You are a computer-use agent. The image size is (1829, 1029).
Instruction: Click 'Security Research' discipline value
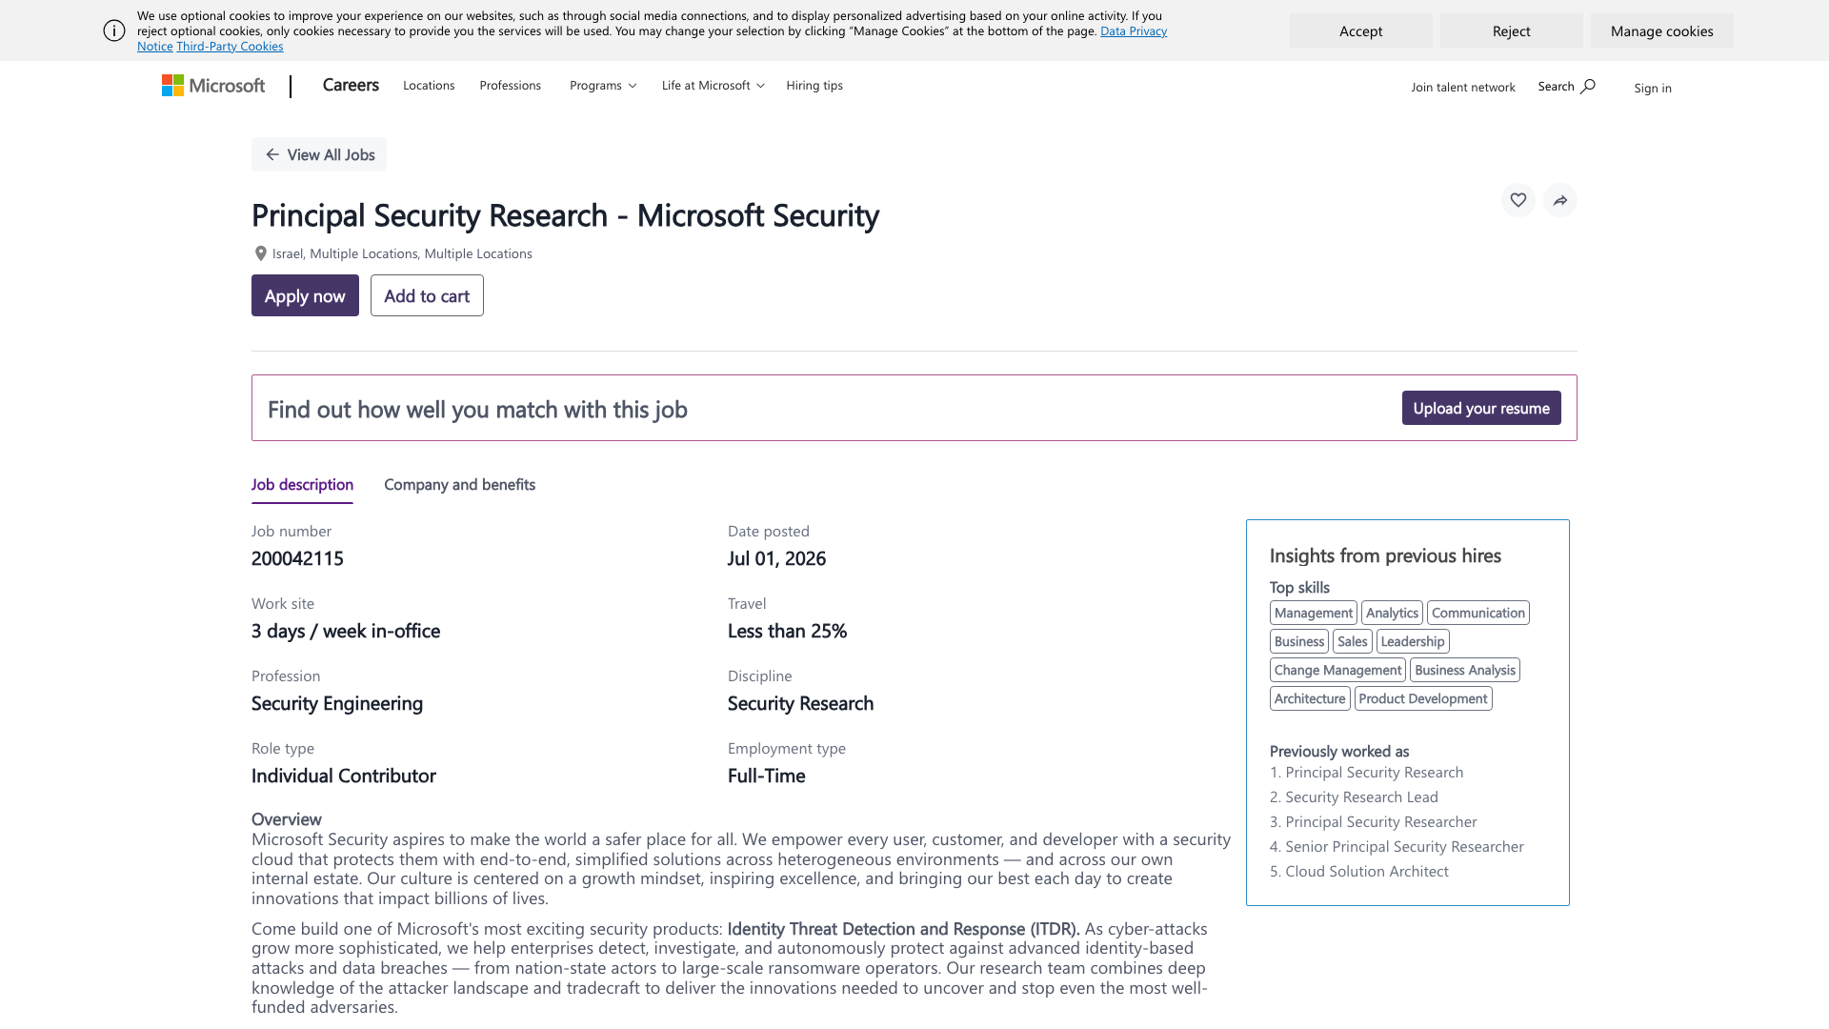(x=800, y=703)
